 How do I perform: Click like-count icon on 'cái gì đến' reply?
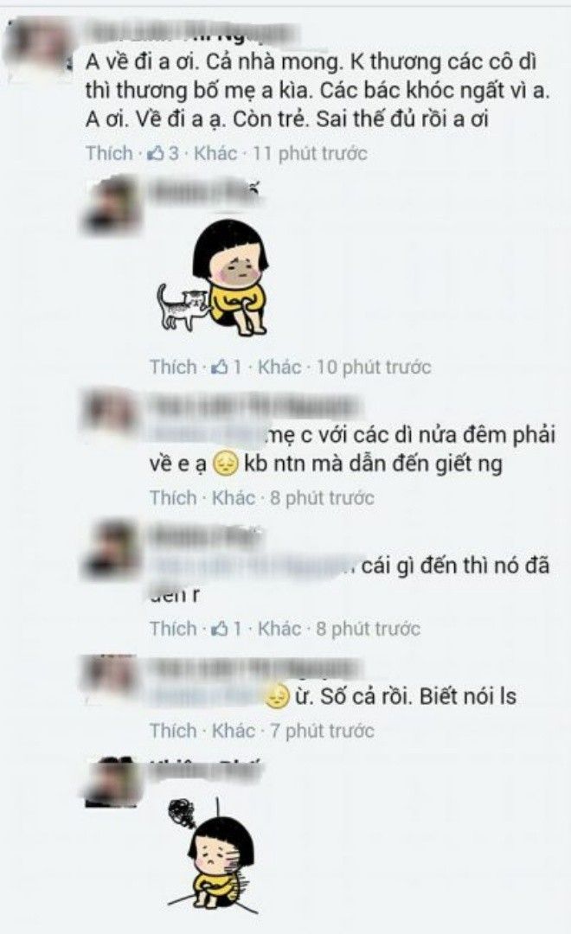coord(220,629)
